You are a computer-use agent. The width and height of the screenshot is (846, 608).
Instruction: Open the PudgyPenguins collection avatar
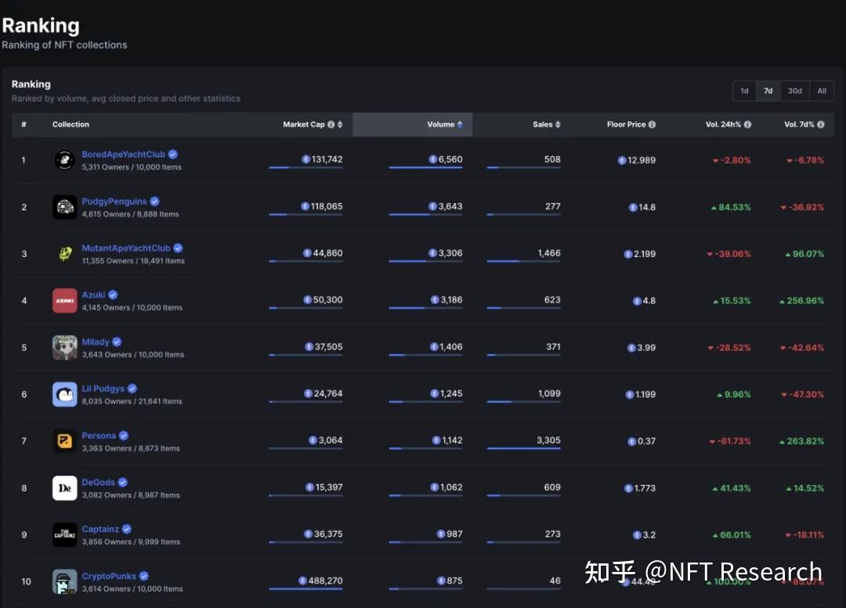65,207
